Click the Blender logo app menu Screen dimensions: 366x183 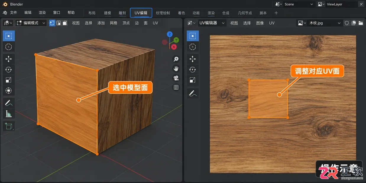[5, 13]
